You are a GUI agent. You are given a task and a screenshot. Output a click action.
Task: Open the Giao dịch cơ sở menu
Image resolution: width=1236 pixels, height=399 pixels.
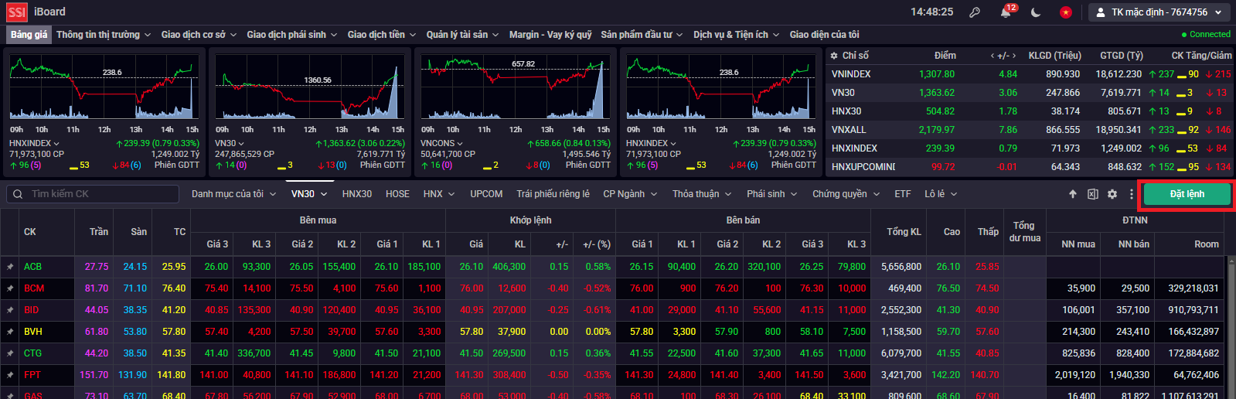click(199, 35)
